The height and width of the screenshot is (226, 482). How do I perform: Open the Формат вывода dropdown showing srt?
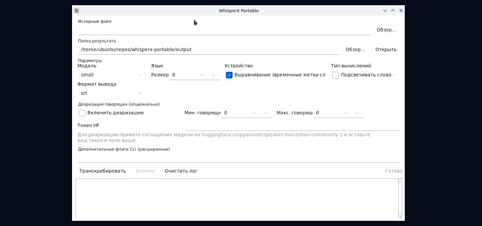point(111,93)
